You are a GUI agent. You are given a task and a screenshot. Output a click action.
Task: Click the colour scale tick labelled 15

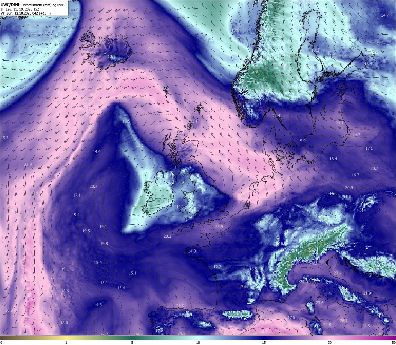(x=264, y=342)
